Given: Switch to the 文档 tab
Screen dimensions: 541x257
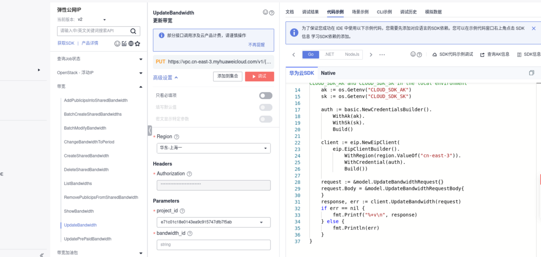Looking at the screenshot, I should pos(290,12).
